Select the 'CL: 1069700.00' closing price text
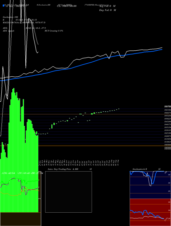Screen dimensions: 171x226 pyautogui.click(x=66, y=6)
